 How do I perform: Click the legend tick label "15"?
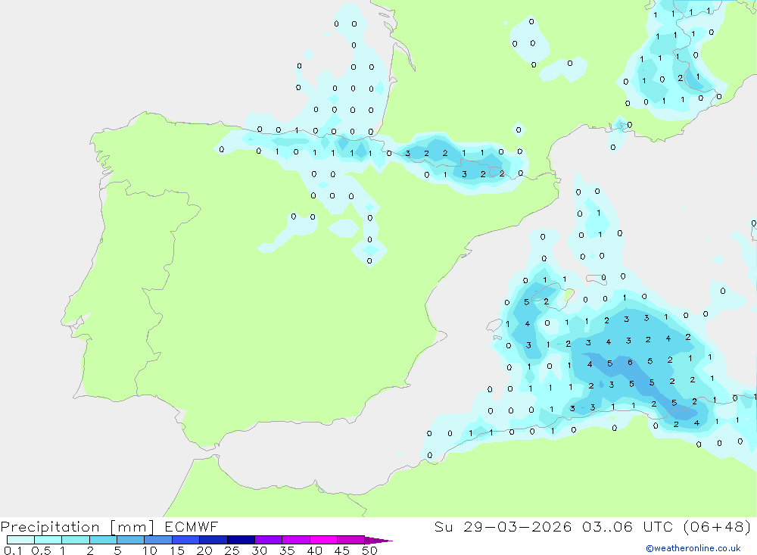tap(177, 550)
